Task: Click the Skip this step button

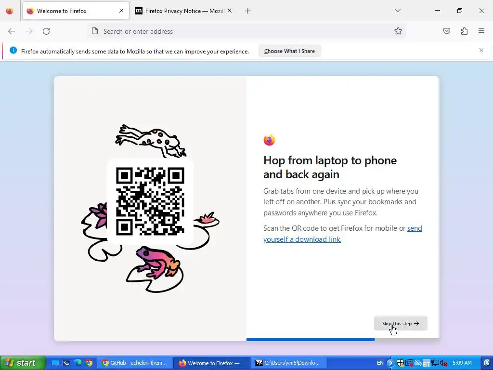Action: tap(401, 323)
